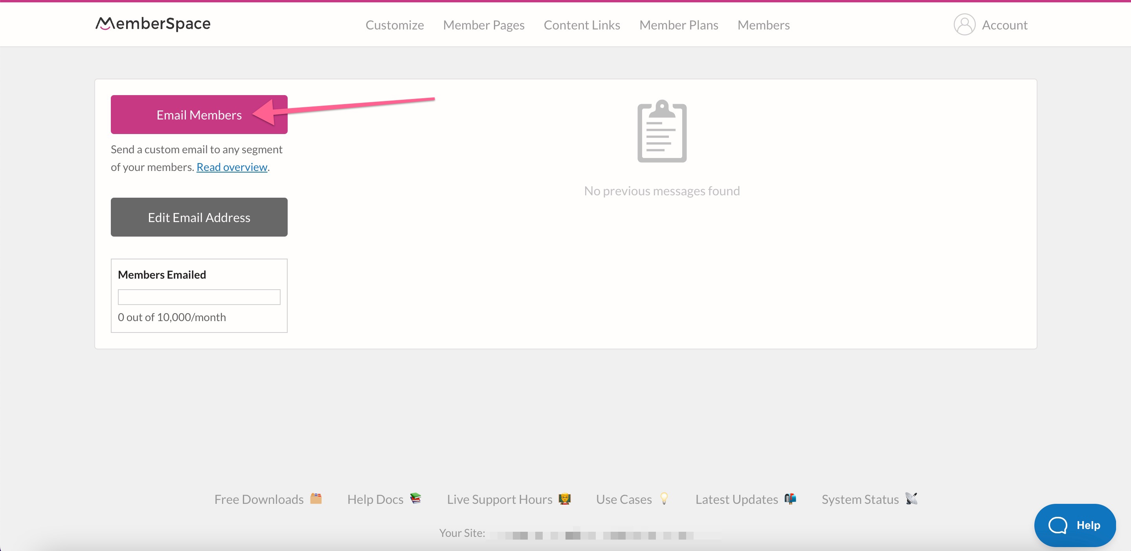The width and height of the screenshot is (1131, 551).
Task: Click the Edit Email Address button
Action: point(198,217)
